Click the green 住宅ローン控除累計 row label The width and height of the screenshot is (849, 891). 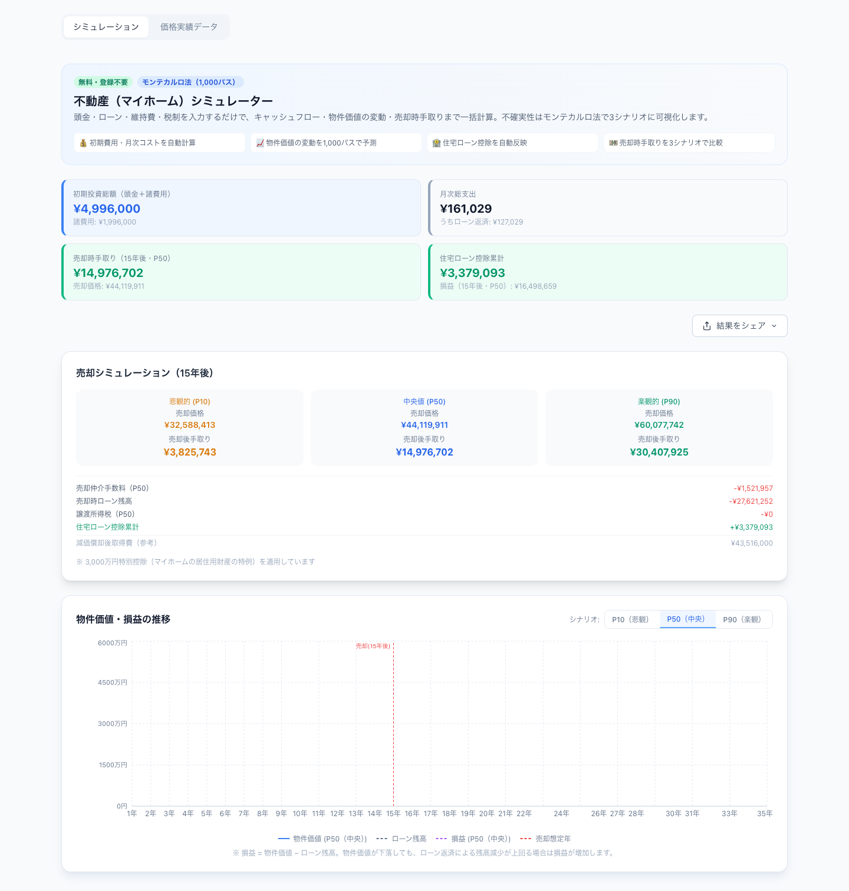tap(107, 527)
